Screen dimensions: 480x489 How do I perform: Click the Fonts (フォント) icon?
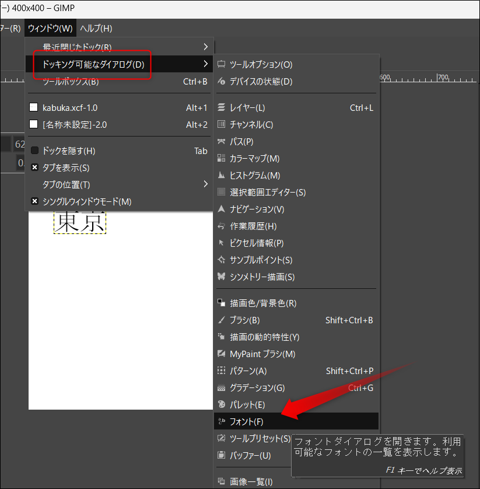coord(221,421)
